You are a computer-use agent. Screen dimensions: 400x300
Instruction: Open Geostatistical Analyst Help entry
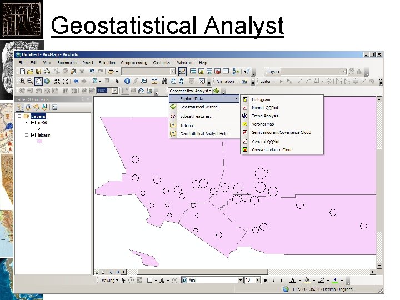pos(204,134)
